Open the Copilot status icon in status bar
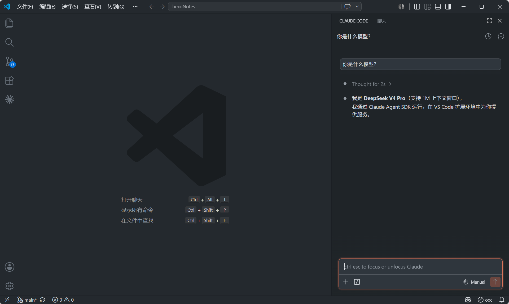 coord(468,300)
